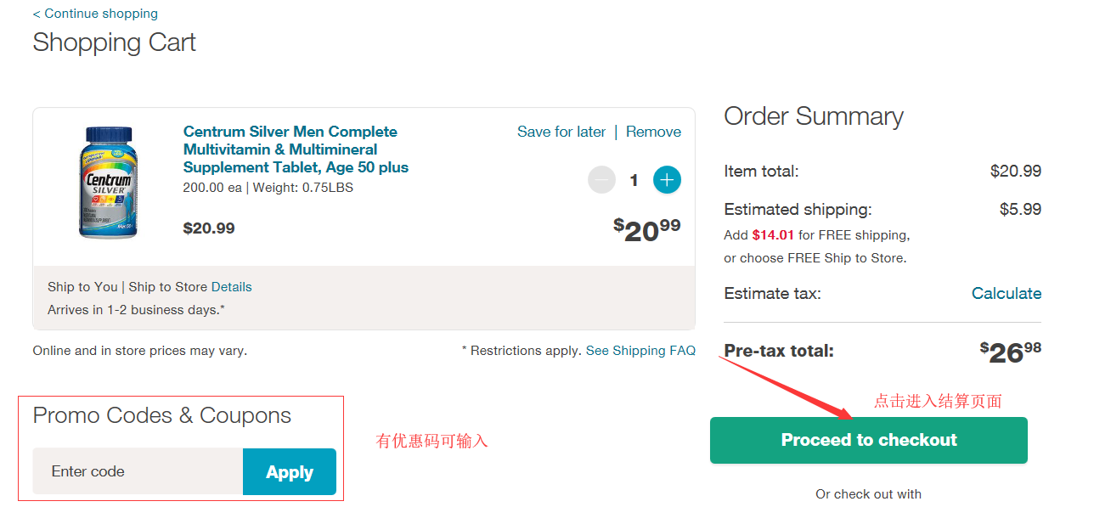Click Calculate next to Estimate tax
Viewport: 1094px width, 507px height.
tap(1007, 293)
